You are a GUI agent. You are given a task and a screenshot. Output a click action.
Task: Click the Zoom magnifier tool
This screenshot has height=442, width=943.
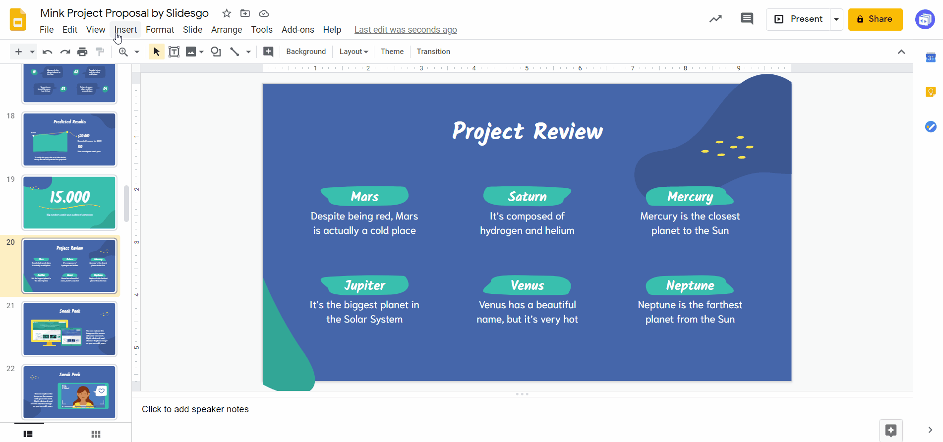123,52
